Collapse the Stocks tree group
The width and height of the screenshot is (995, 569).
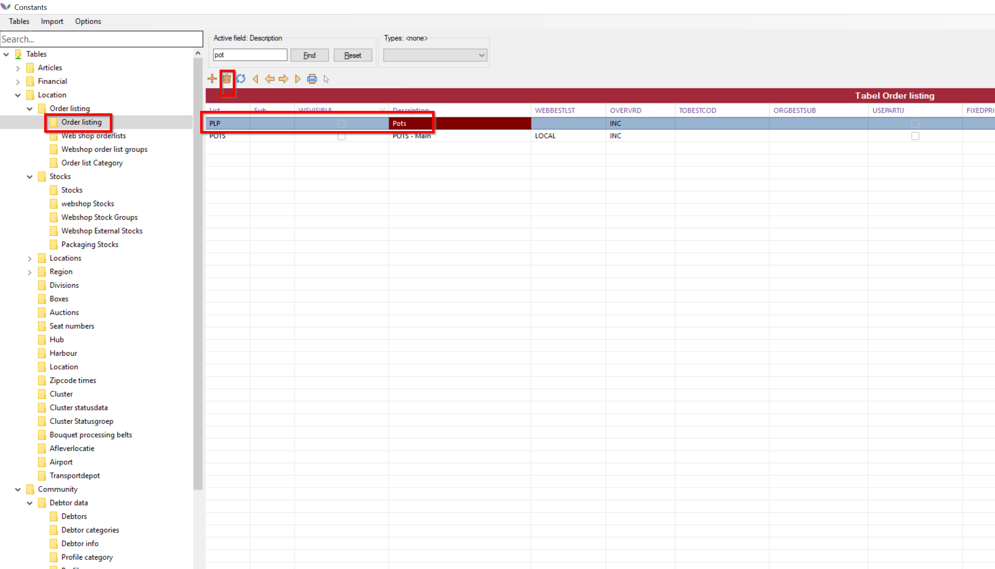[x=30, y=177]
